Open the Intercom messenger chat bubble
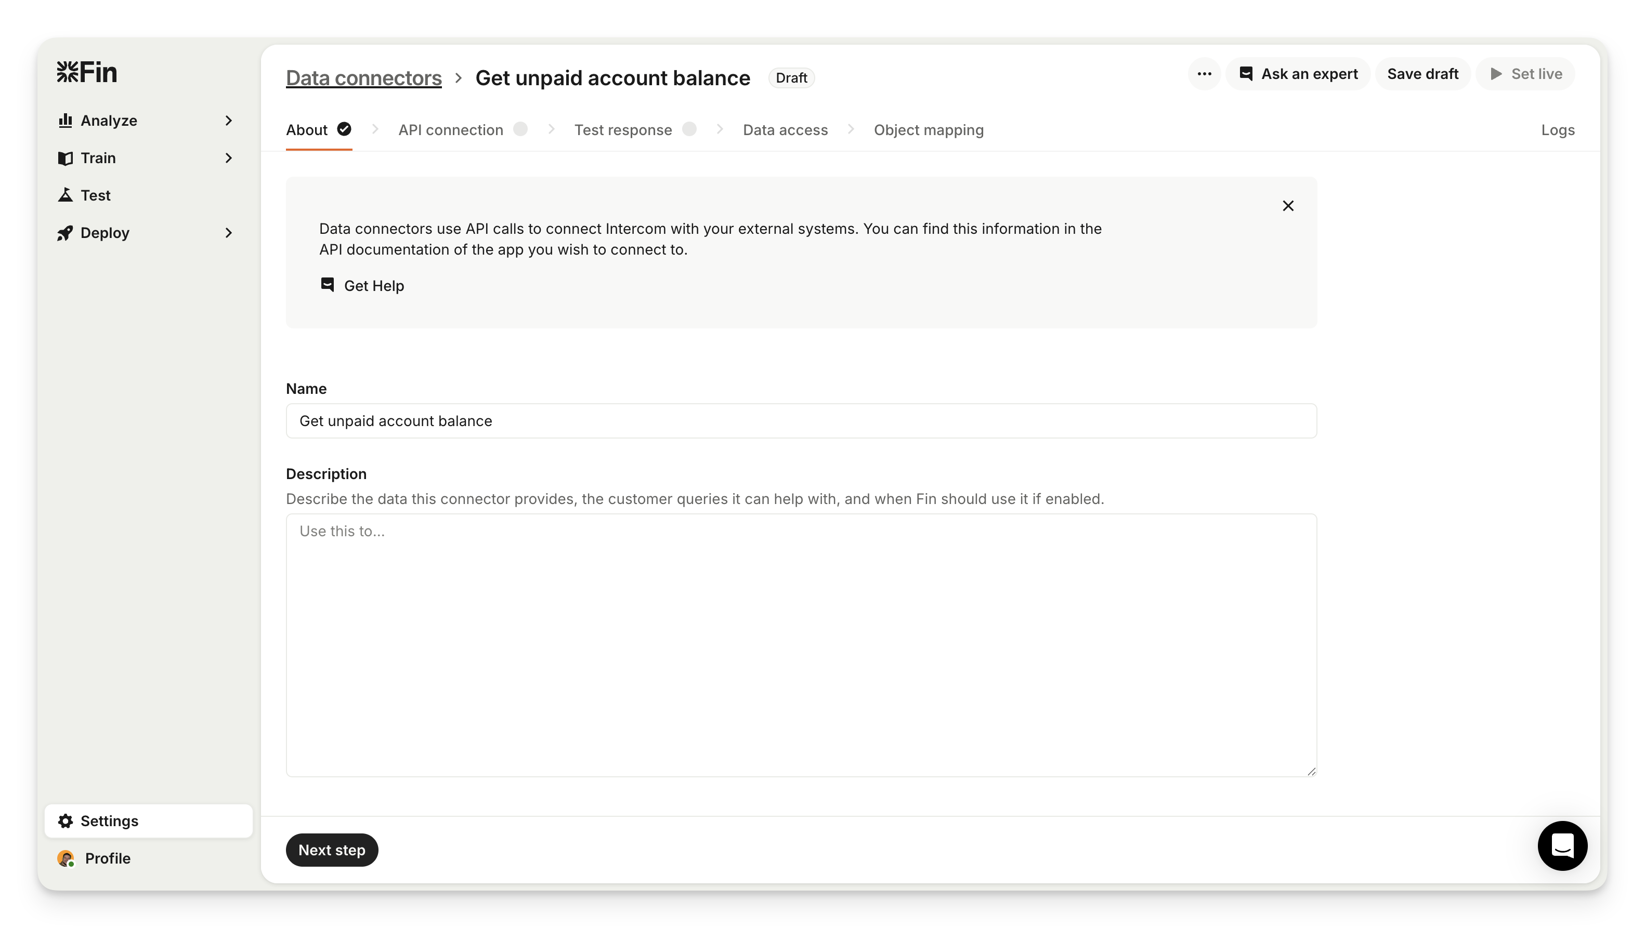1645x928 pixels. [x=1562, y=846]
